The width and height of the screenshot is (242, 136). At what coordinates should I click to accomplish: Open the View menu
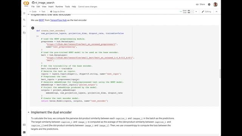coord(44,7)
